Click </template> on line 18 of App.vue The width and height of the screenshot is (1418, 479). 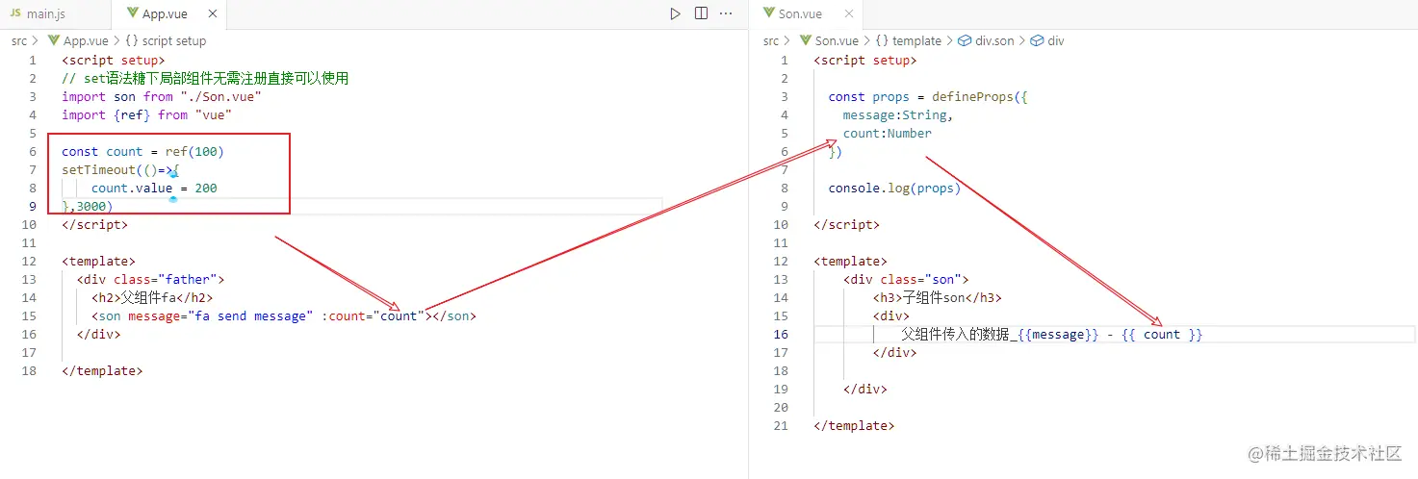point(102,370)
